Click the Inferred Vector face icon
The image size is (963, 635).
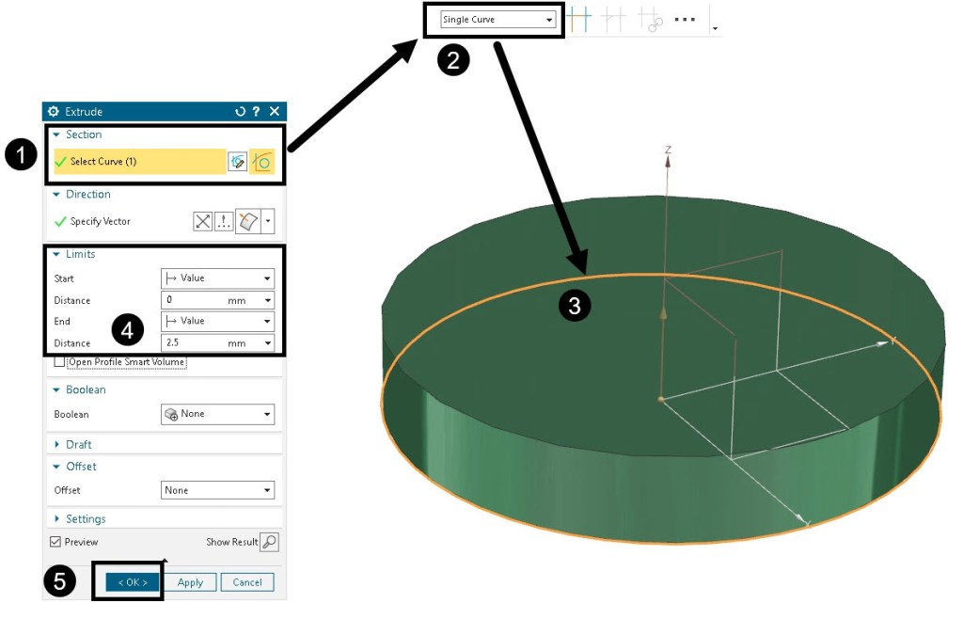point(247,221)
